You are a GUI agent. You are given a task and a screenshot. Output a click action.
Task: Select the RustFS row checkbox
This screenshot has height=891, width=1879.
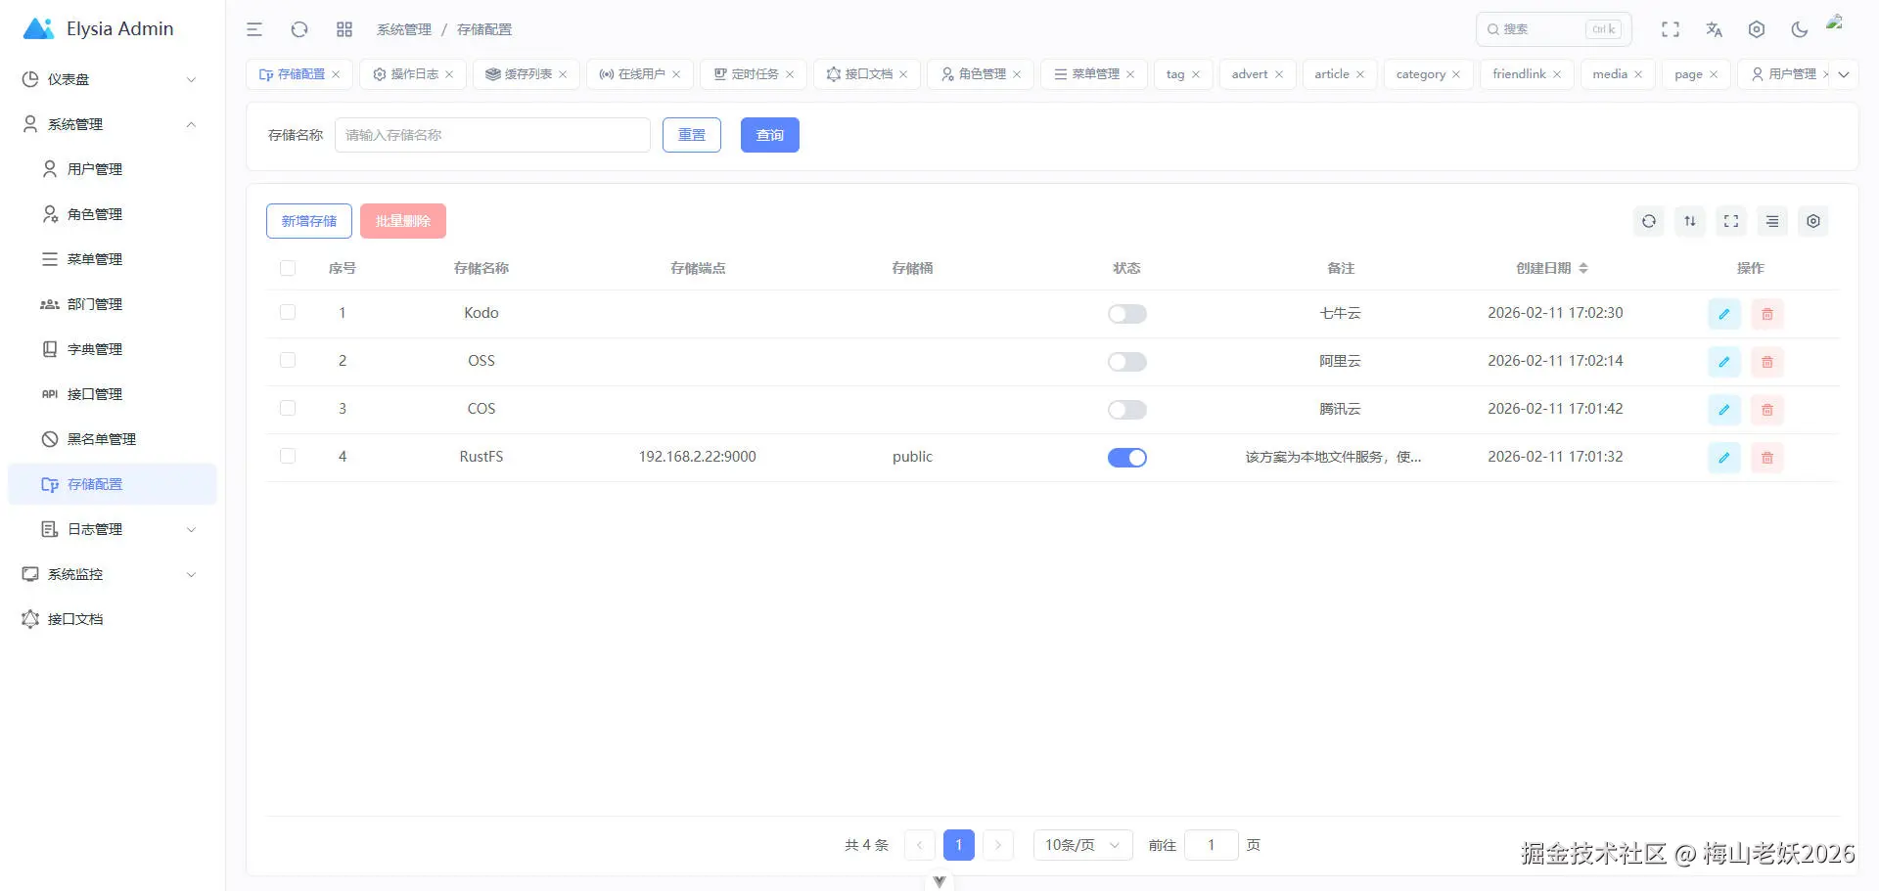(x=288, y=456)
